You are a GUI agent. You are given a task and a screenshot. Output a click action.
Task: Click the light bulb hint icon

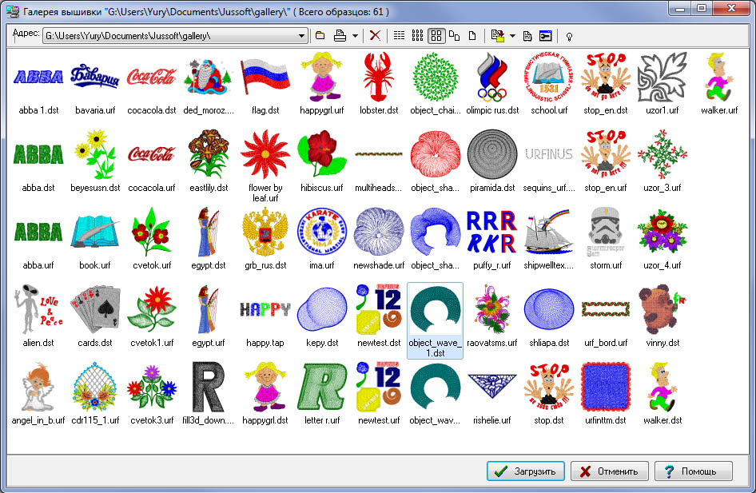569,37
